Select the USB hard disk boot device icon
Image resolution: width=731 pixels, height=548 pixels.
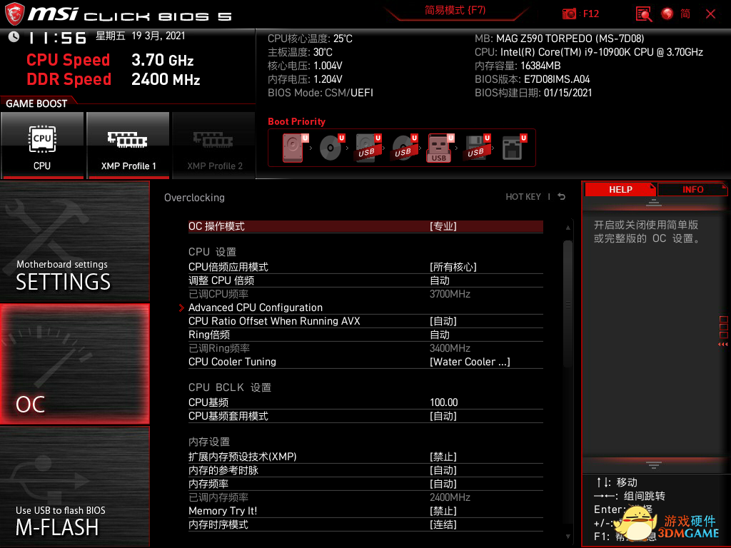(368, 148)
